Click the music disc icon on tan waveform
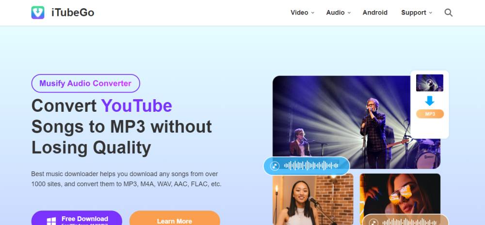 pos(373,222)
